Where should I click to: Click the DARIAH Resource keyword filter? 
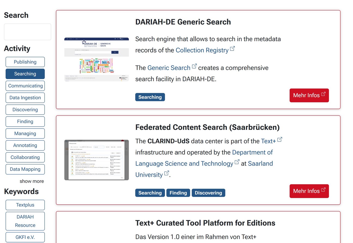25,221
